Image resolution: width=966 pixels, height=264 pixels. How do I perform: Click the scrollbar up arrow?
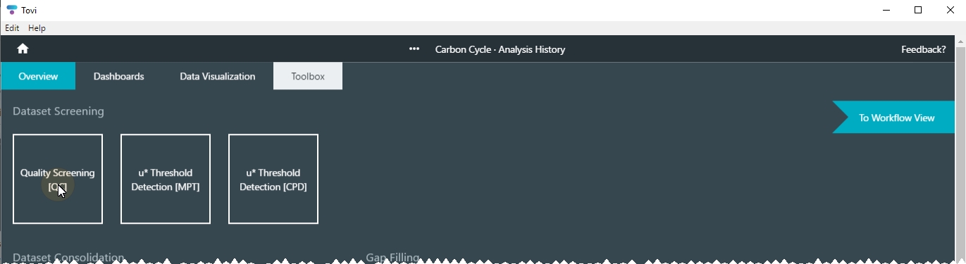[960, 42]
